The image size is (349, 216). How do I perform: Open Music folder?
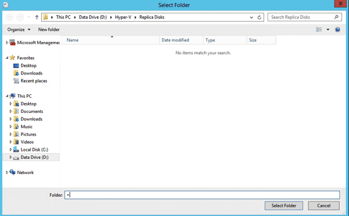point(27,126)
